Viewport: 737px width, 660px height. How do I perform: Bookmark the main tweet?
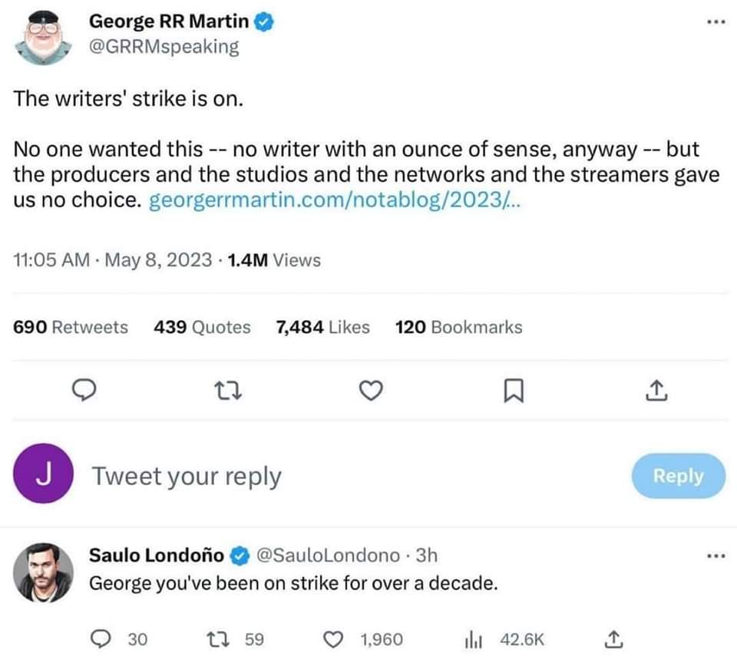pyautogui.click(x=512, y=392)
